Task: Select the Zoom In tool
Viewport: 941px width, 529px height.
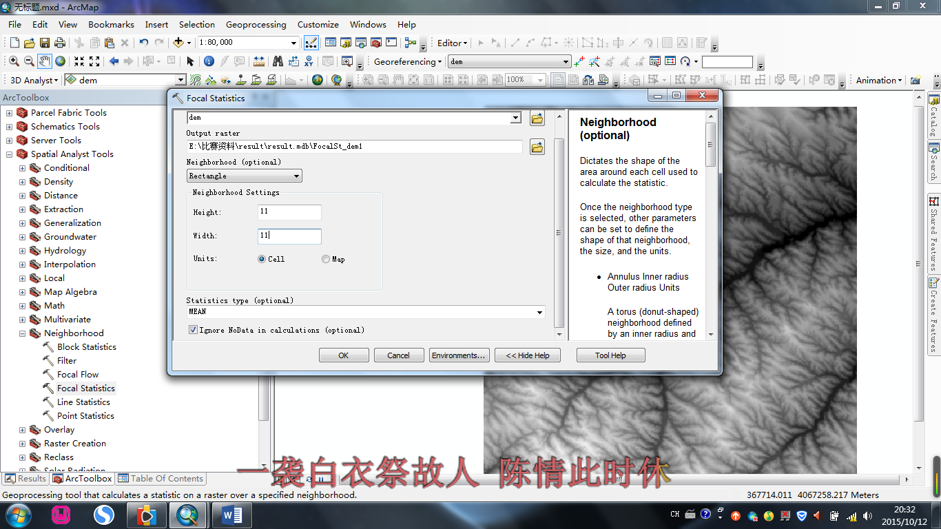Action: click(13, 60)
